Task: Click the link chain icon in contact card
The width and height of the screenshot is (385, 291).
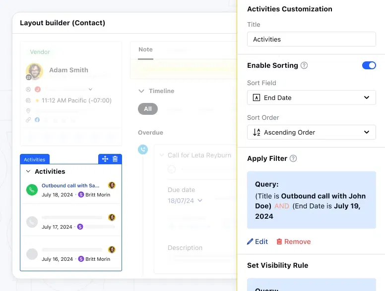Action: [28, 120]
